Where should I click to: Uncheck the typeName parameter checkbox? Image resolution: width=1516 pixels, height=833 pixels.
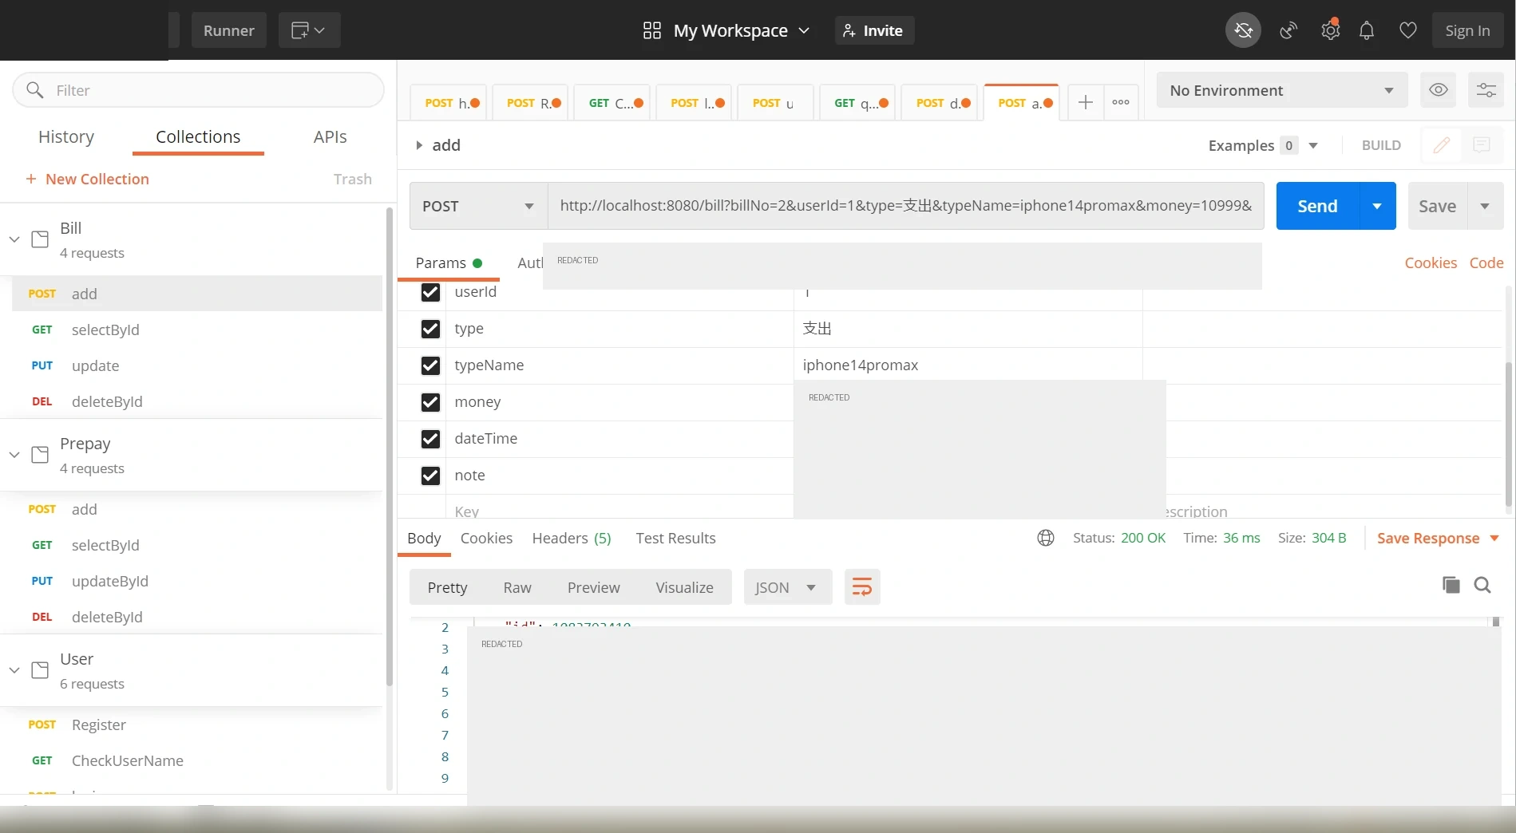(430, 365)
